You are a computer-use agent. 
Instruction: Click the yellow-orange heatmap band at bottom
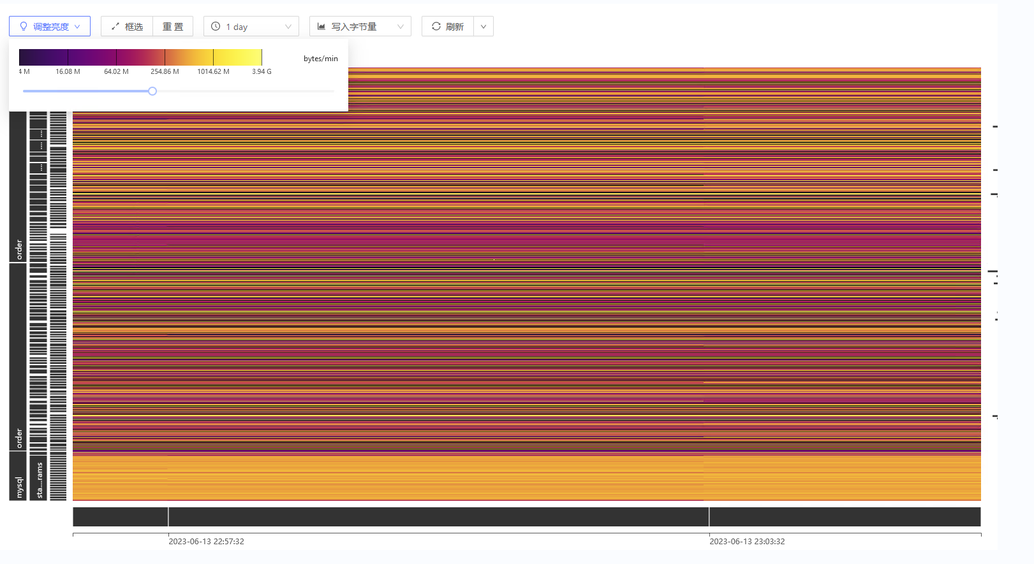coord(527,479)
